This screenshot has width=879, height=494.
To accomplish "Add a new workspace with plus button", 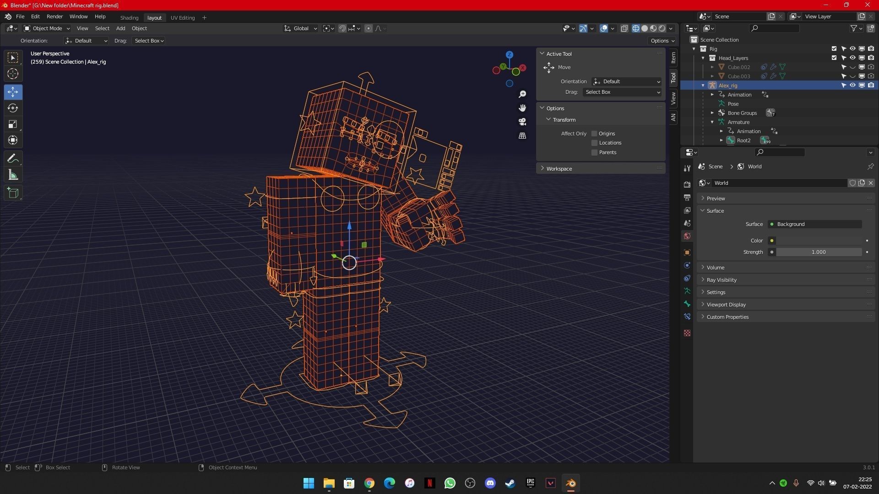I will click(204, 18).
